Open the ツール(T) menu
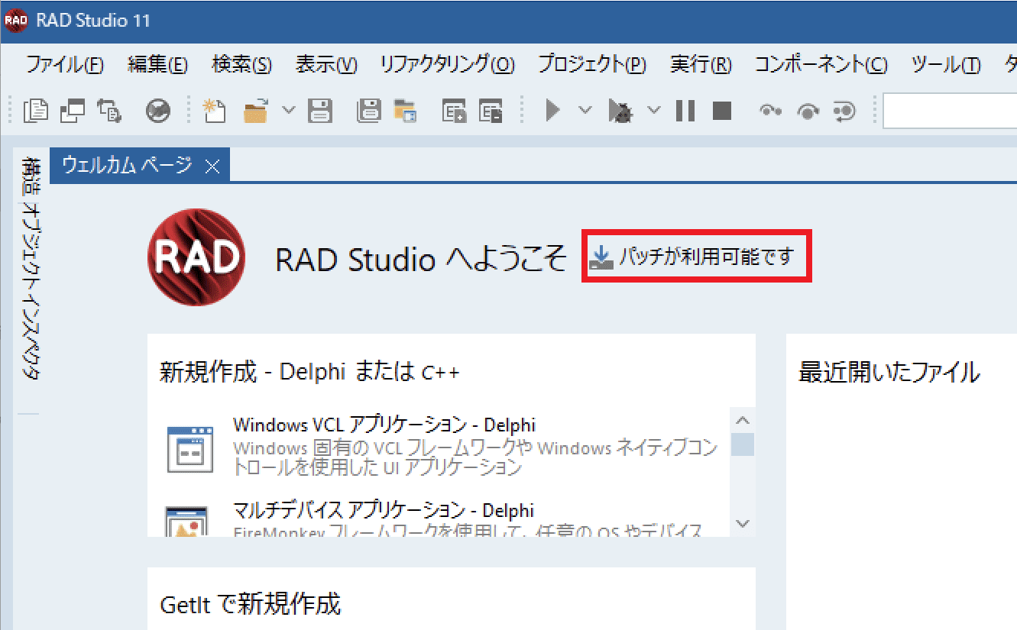The image size is (1017, 630). (946, 64)
